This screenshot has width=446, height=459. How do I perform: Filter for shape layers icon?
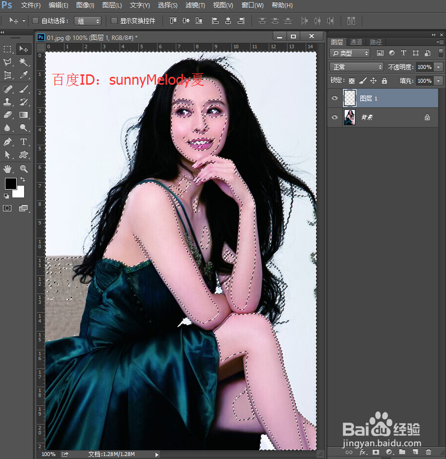(415, 53)
